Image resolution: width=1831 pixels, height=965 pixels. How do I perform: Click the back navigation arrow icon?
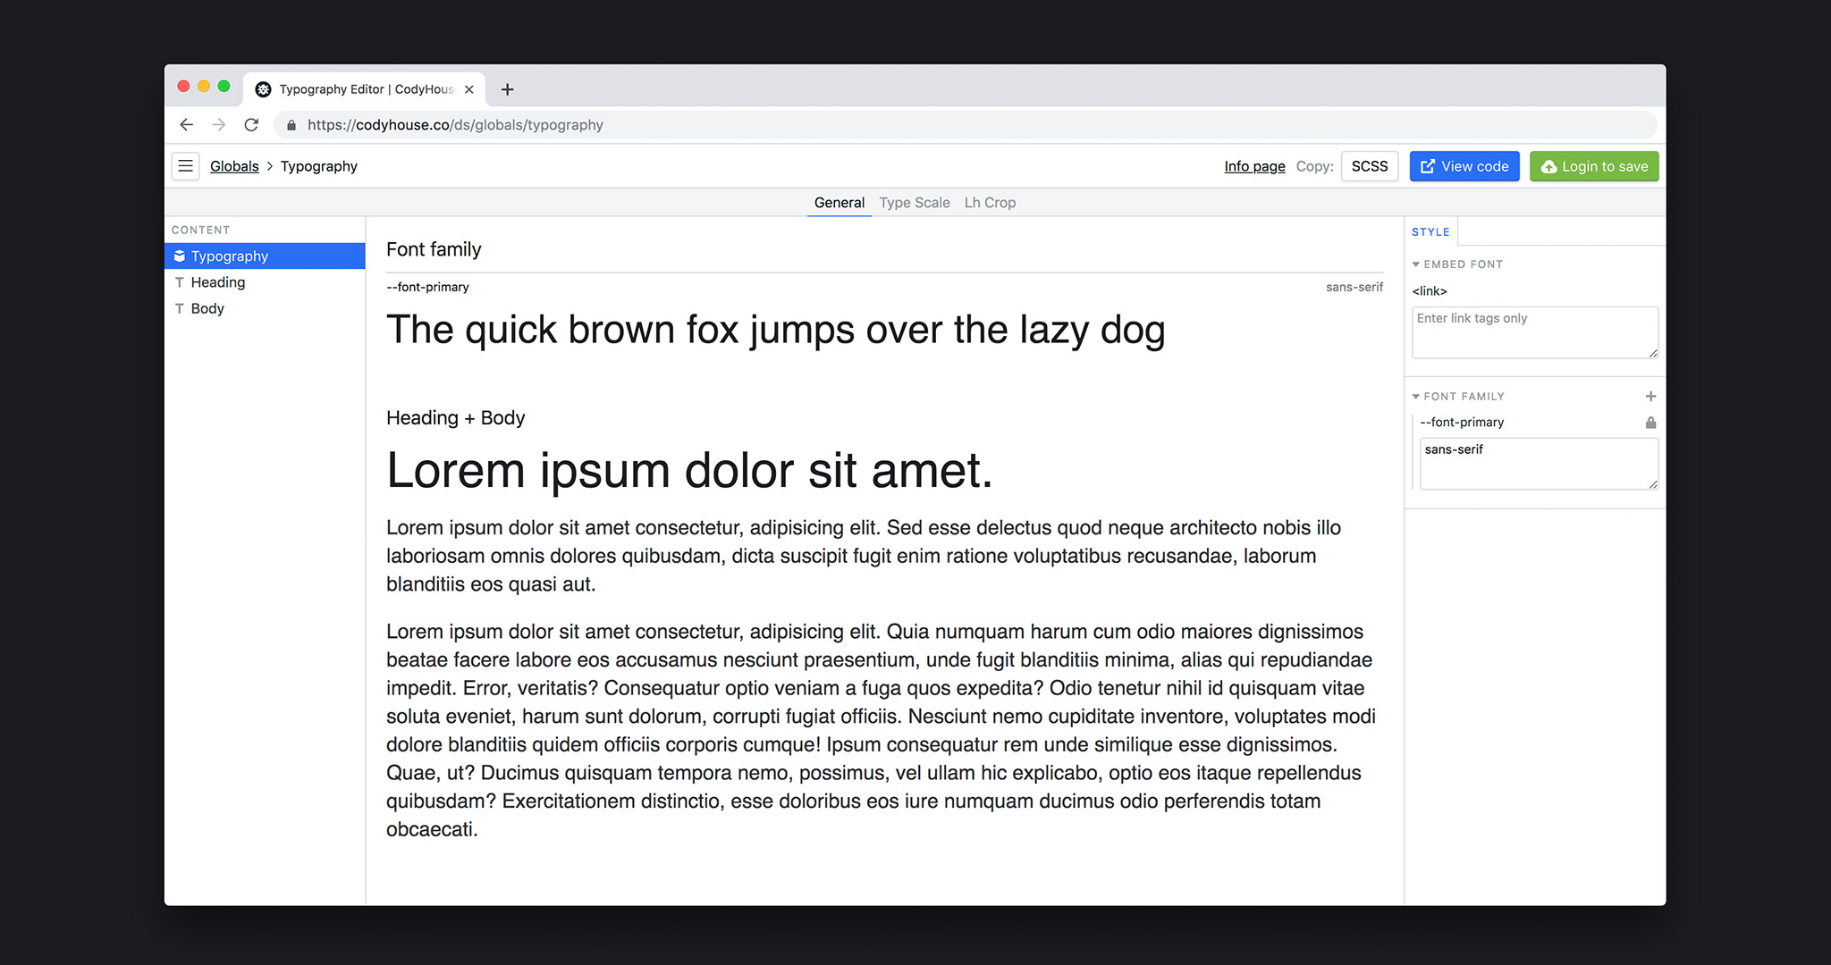(189, 123)
